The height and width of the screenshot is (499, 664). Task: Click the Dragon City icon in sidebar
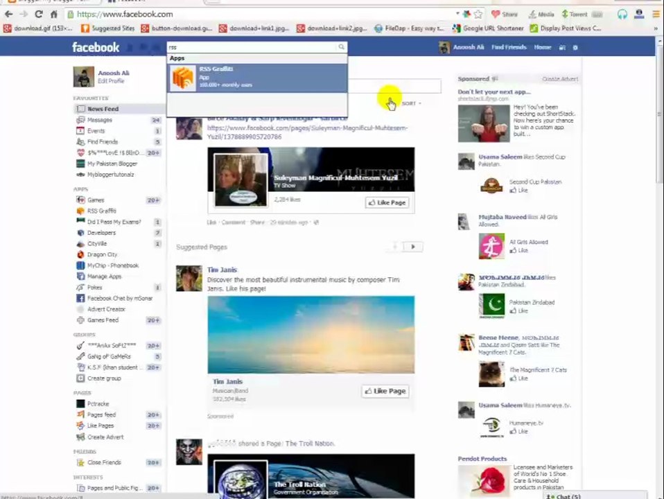pos(80,254)
